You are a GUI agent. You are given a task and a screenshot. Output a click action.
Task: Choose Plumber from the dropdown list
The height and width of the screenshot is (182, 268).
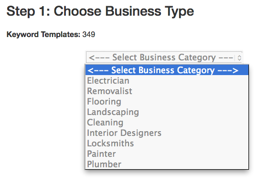coord(167,164)
